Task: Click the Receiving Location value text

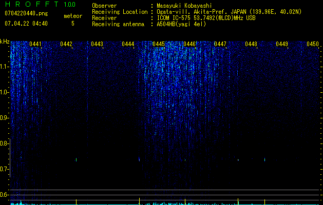Action: point(229,12)
